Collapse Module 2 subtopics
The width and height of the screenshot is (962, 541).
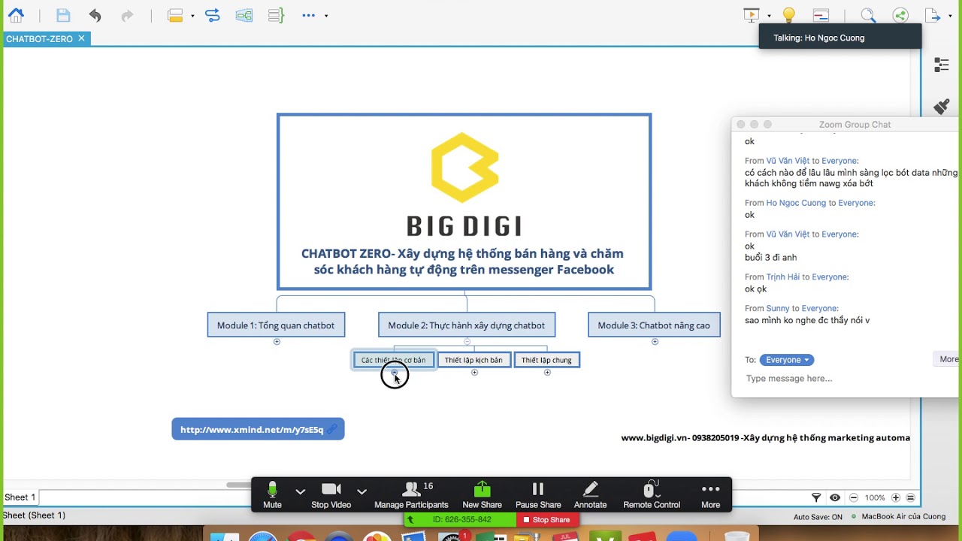pos(467,342)
